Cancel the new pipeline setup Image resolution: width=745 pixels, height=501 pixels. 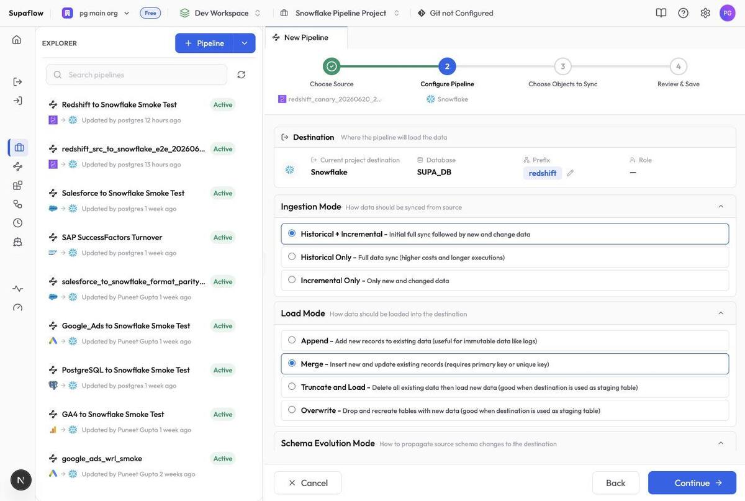pos(308,483)
